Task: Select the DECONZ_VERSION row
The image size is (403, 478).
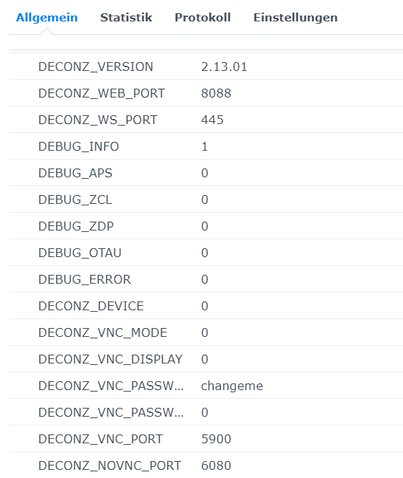Action: 206,66
